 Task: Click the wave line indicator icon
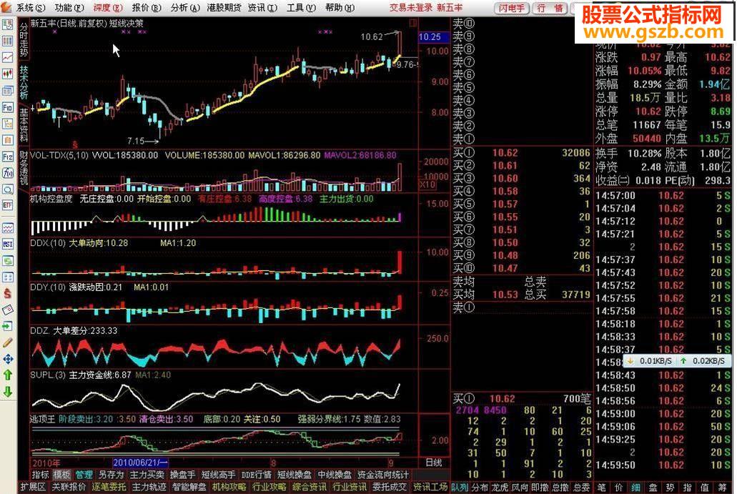[x=8, y=228]
